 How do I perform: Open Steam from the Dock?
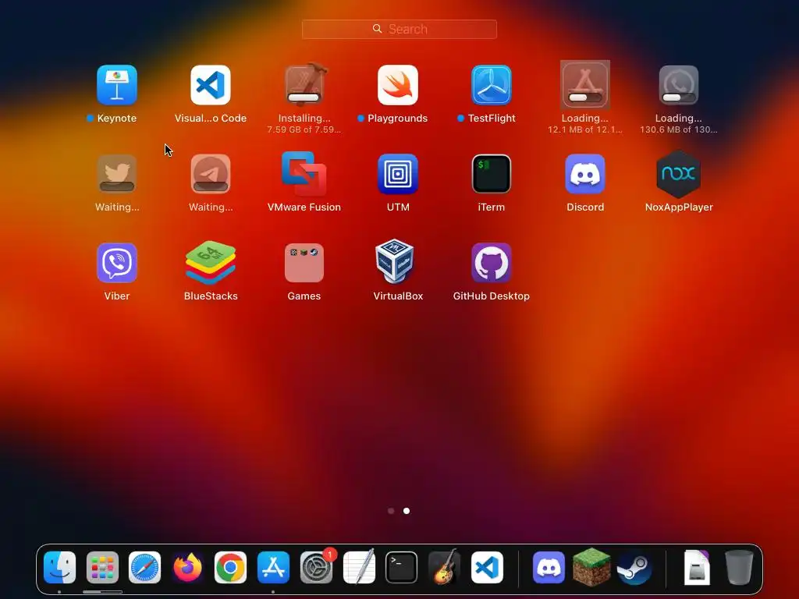tap(634, 568)
